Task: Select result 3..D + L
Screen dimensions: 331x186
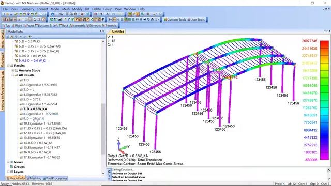Action: coord(28,90)
